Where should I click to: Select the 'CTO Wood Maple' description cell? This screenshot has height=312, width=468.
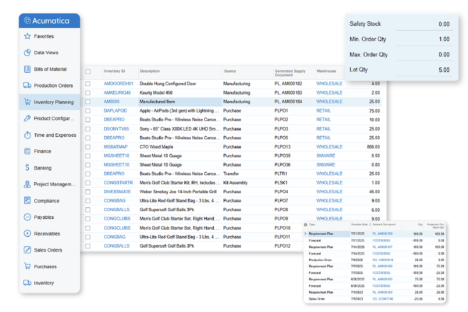(180, 147)
